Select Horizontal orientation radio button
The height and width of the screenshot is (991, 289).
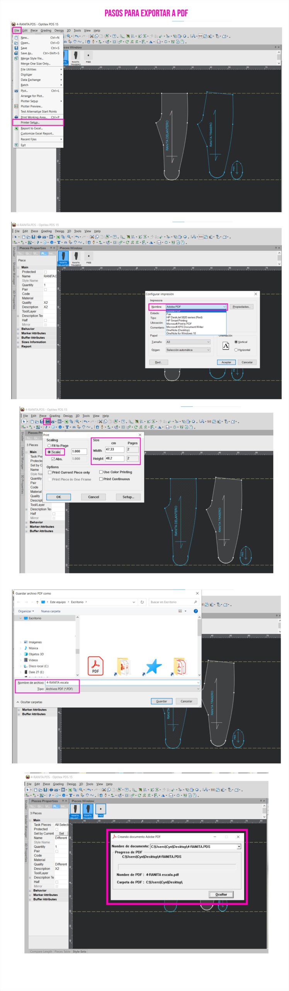pyautogui.click(x=236, y=350)
